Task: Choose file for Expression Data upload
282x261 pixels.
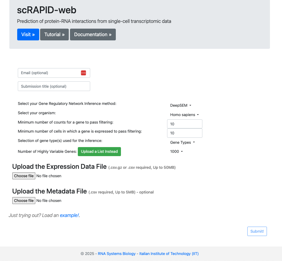Action: click(24, 176)
